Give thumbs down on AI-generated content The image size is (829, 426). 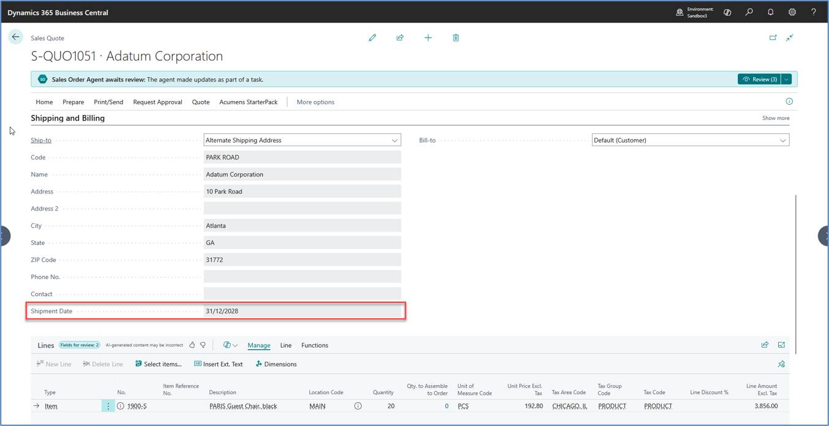click(x=203, y=345)
